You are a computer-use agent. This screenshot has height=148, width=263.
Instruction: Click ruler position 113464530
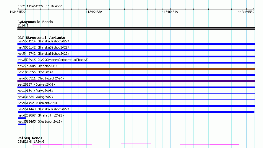pyautogui.click(x=94, y=12)
